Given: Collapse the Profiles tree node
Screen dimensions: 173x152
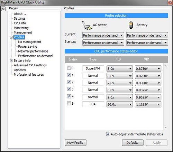Looking at the screenshot, I should click(11, 37).
